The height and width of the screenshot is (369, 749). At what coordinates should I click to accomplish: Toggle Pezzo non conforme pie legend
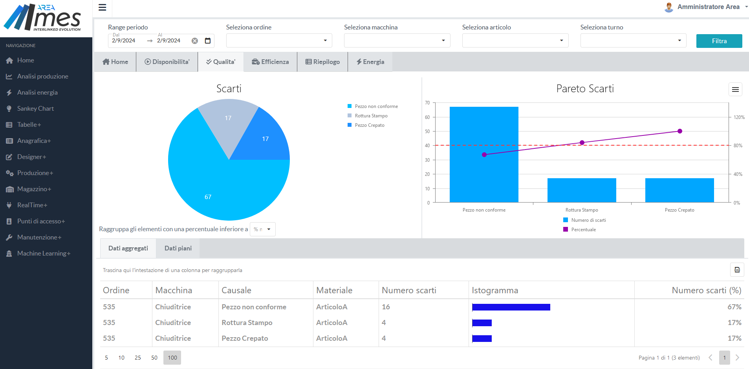[373, 106]
